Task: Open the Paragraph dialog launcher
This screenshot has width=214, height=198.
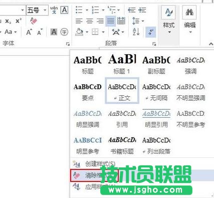Action: [x=154, y=44]
